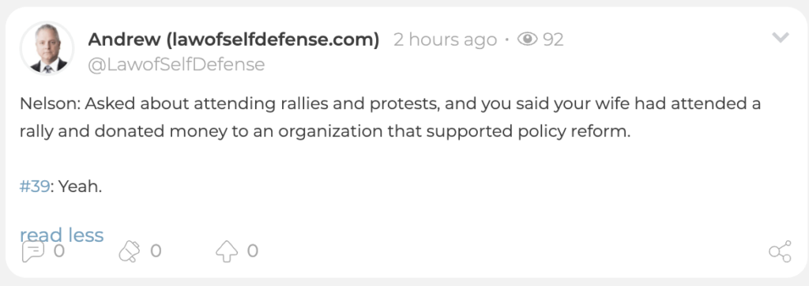Screen dimensions: 809x286
Task: Click the share icon on the post
Action: (x=780, y=251)
